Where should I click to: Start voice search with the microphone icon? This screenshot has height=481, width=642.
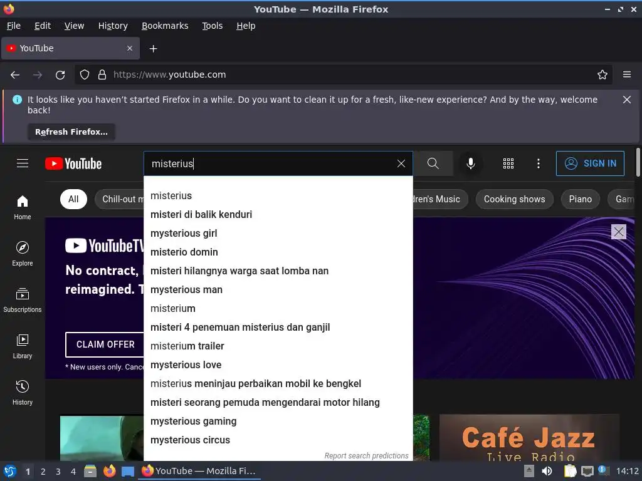(x=471, y=163)
